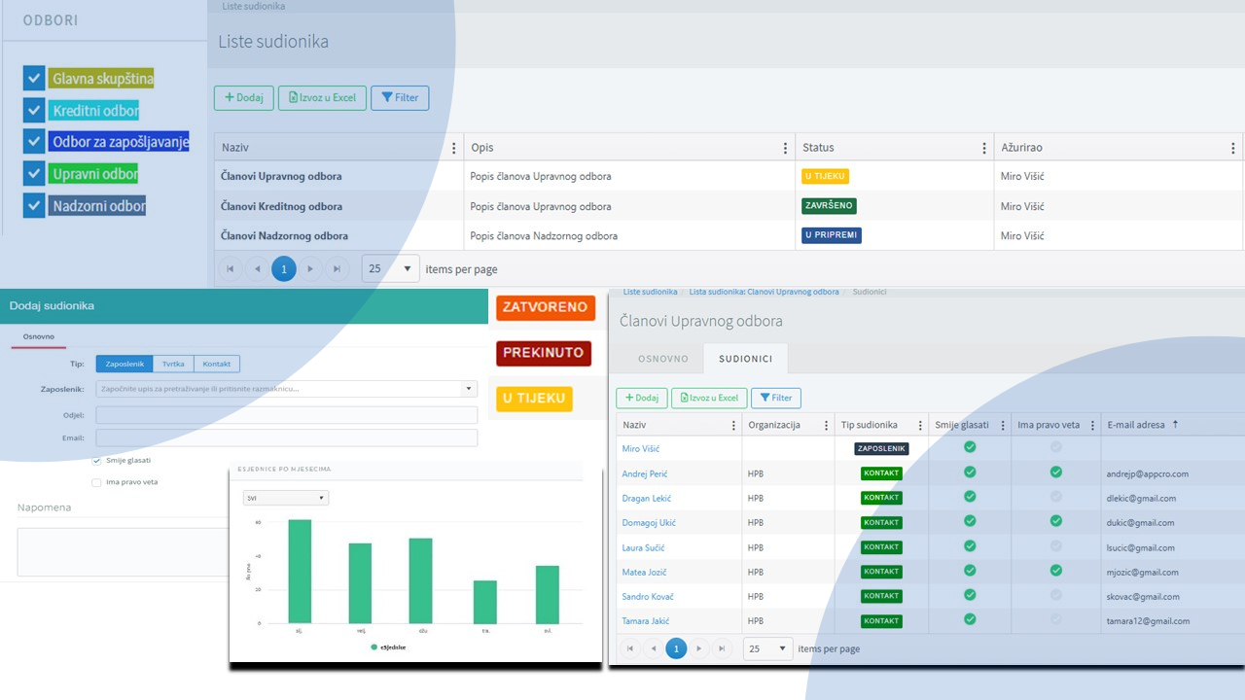The height and width of the screenshot is (700, 1245).
Task: Open the Ažurirao column menu icon
Action: (x=1233, y=148)
